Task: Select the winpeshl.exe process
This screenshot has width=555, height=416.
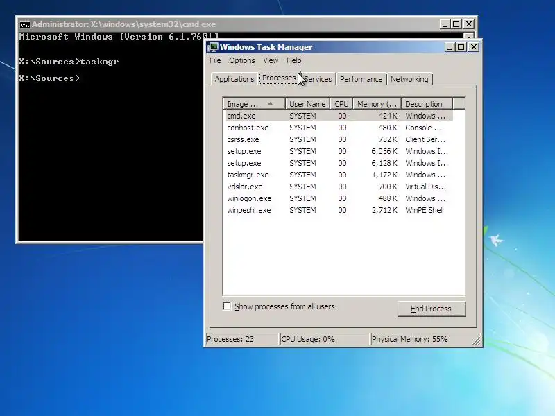Action: pyautogui.click(x=339, y=210)
